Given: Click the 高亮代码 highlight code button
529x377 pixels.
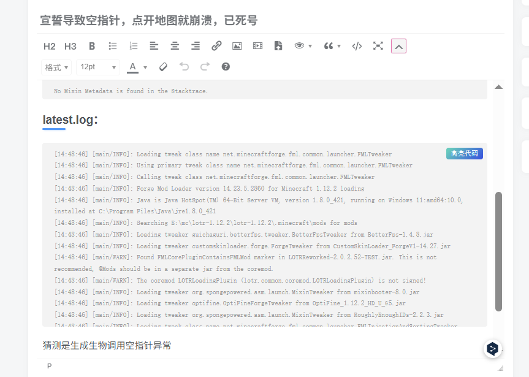Looking at the screenshot, I should point(464,154).
